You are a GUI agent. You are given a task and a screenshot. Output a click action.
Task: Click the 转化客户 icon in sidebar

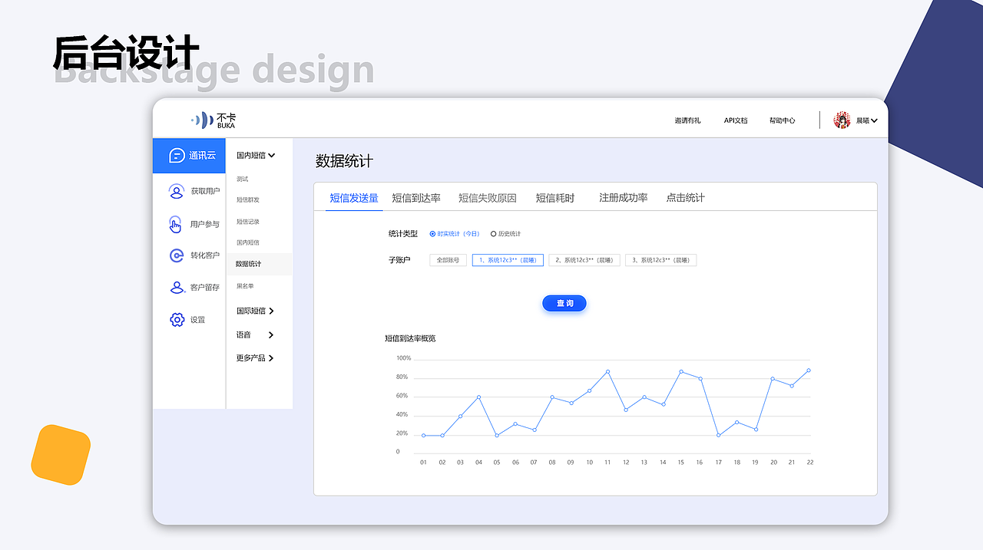click(x=177, y=255)
